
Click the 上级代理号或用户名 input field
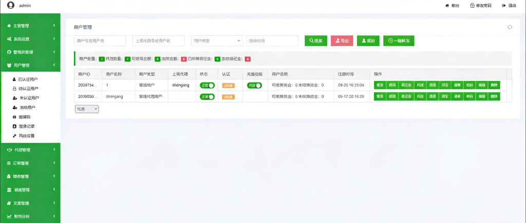(x=159, y=41)
